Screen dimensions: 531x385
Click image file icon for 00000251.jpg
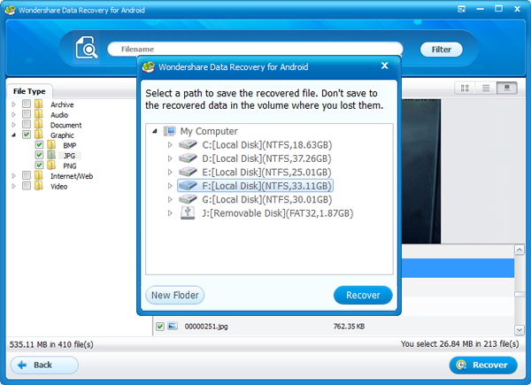pos(173,326)
